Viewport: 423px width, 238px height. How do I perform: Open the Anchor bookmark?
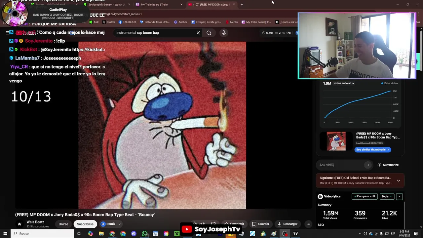180,22
